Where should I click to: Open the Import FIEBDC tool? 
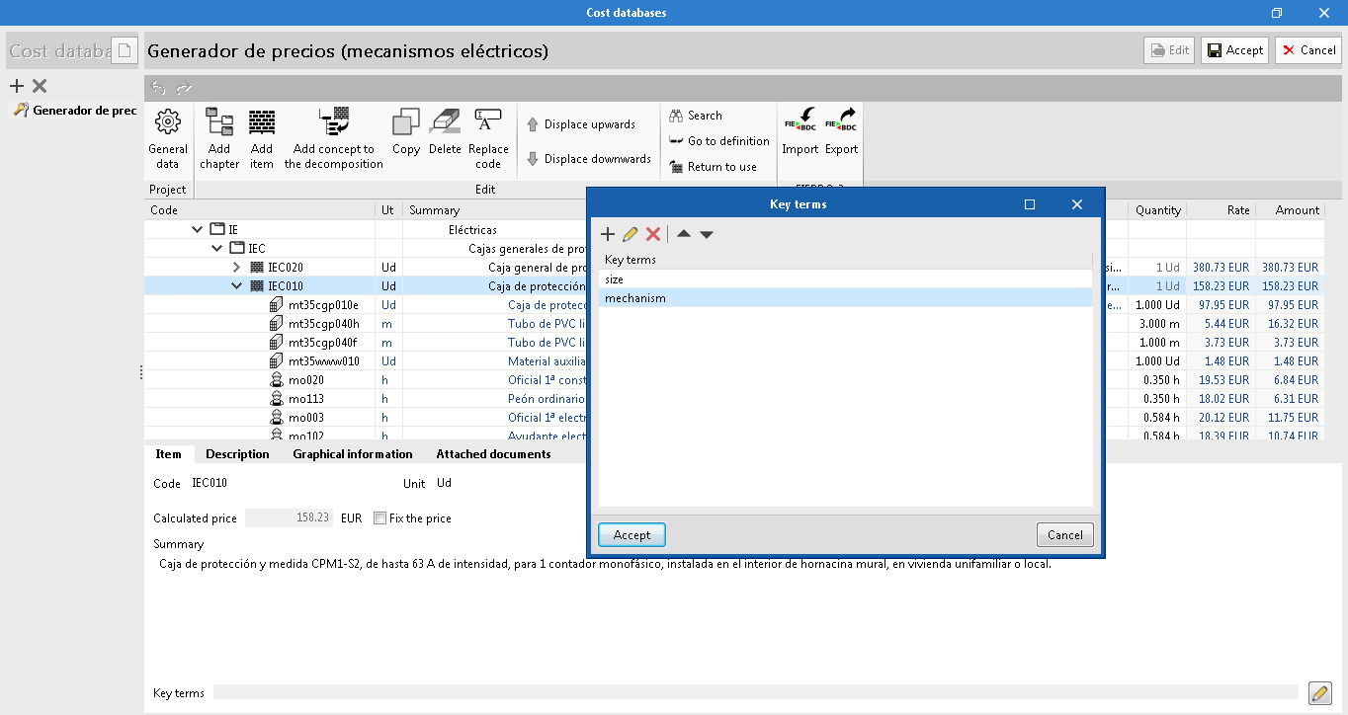pyautogui.click(x=800, y=128)
